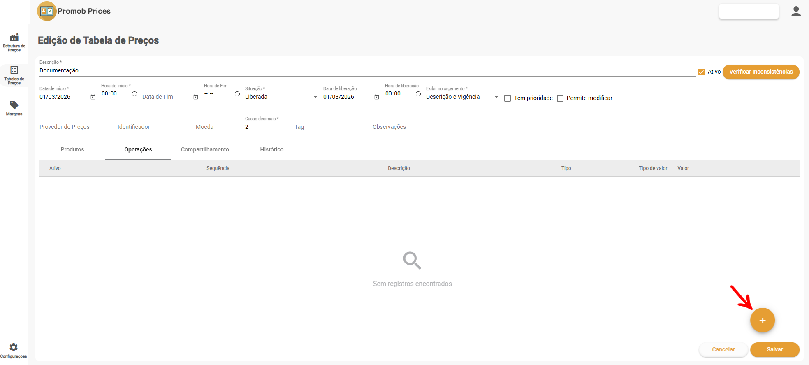Open calendar picker for Data de Fim

coord(196,97)
